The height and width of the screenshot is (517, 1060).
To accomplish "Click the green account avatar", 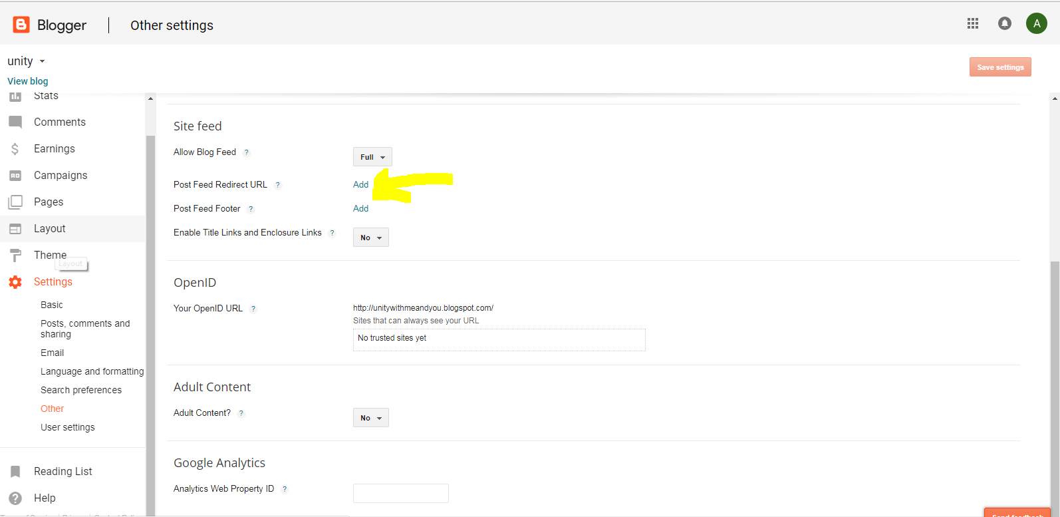I will tap(1036, 24).
